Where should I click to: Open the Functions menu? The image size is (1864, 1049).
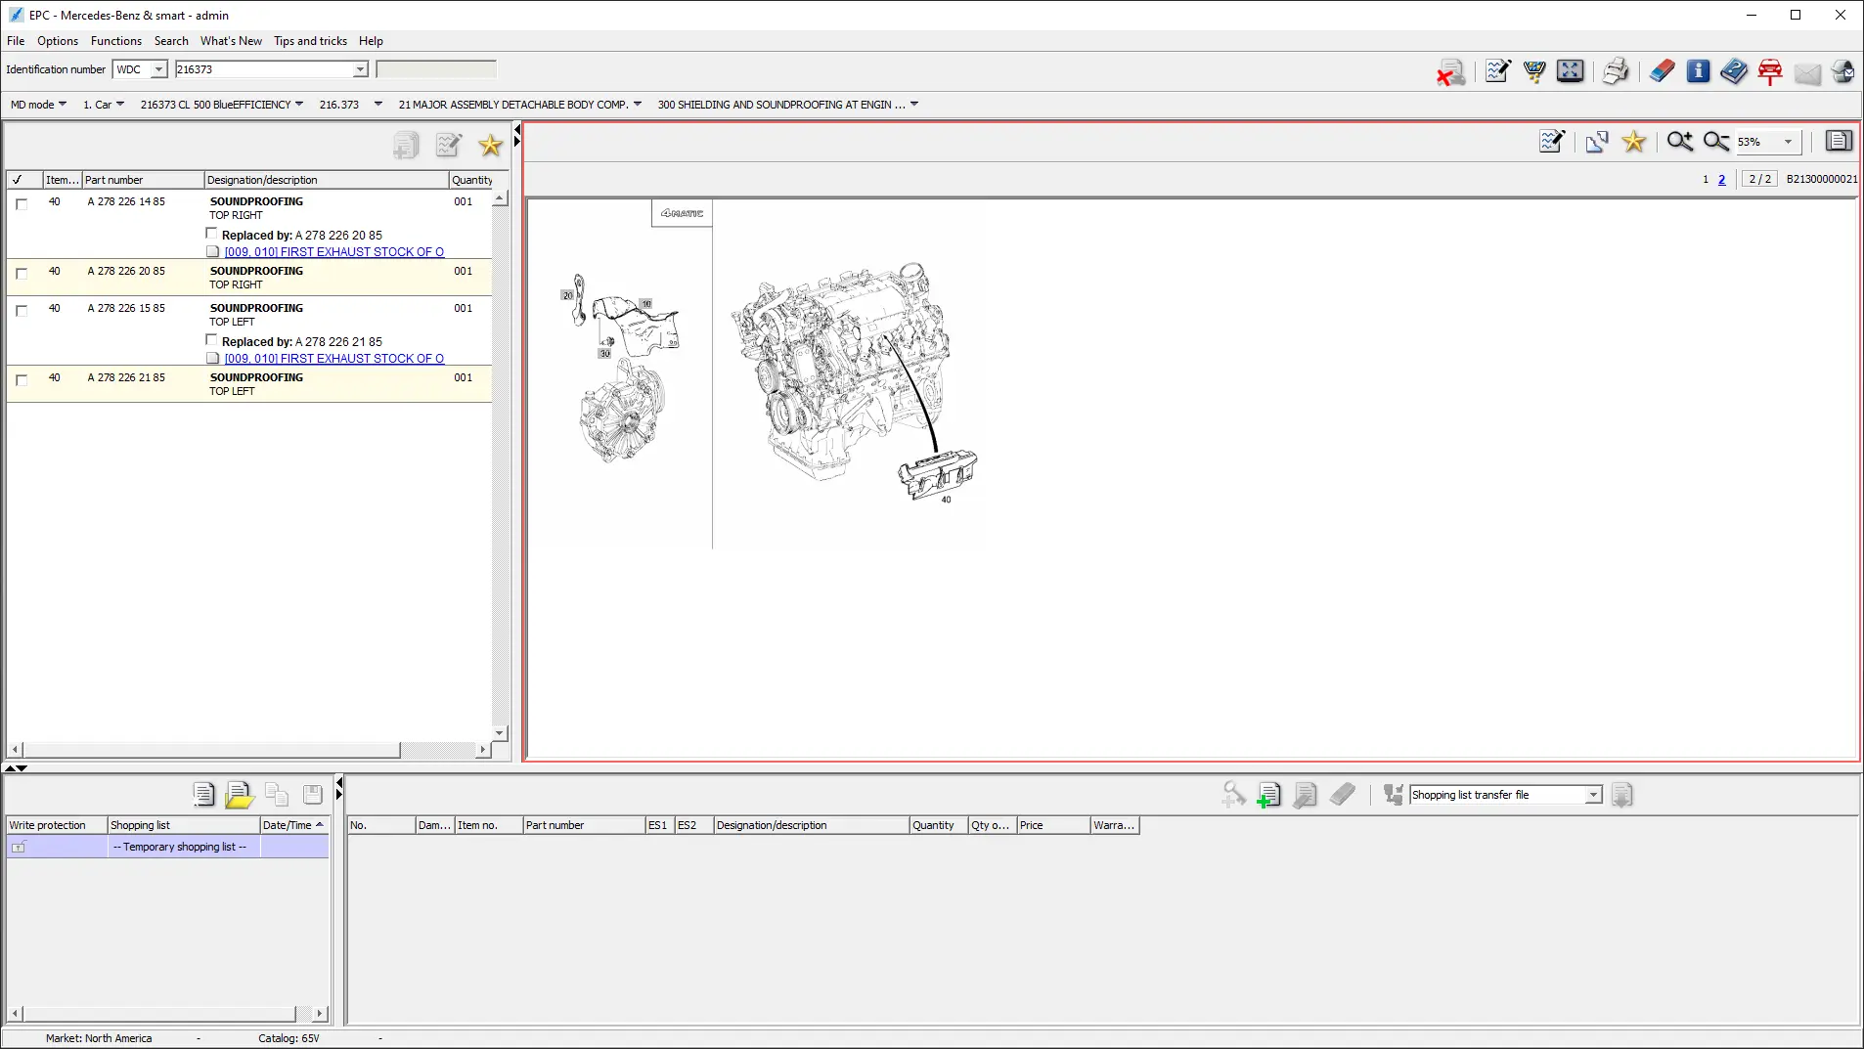click(115, 41)
